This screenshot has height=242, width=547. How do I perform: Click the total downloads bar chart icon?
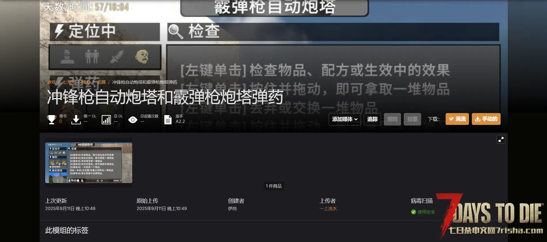tap(106, 119)
